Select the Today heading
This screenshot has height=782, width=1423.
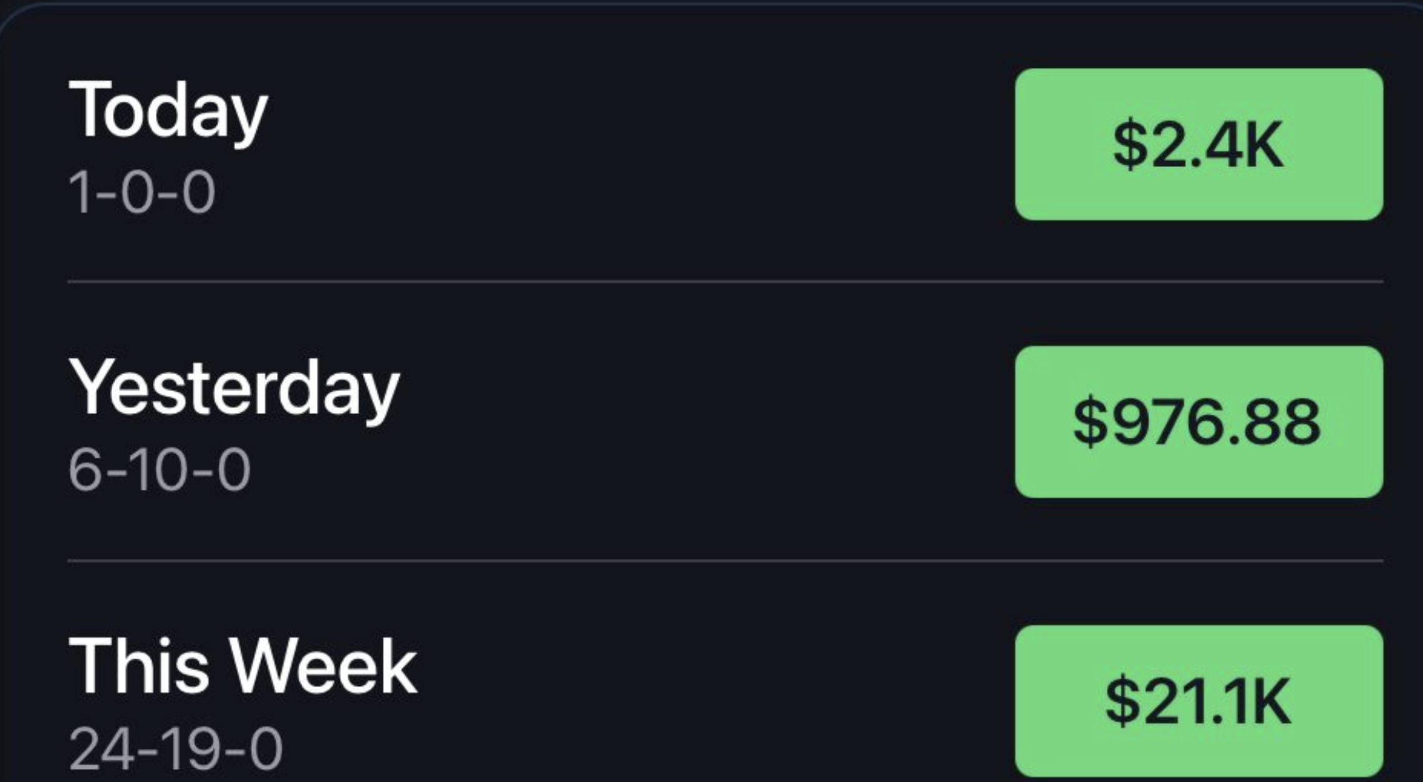(x=168, y=111)
